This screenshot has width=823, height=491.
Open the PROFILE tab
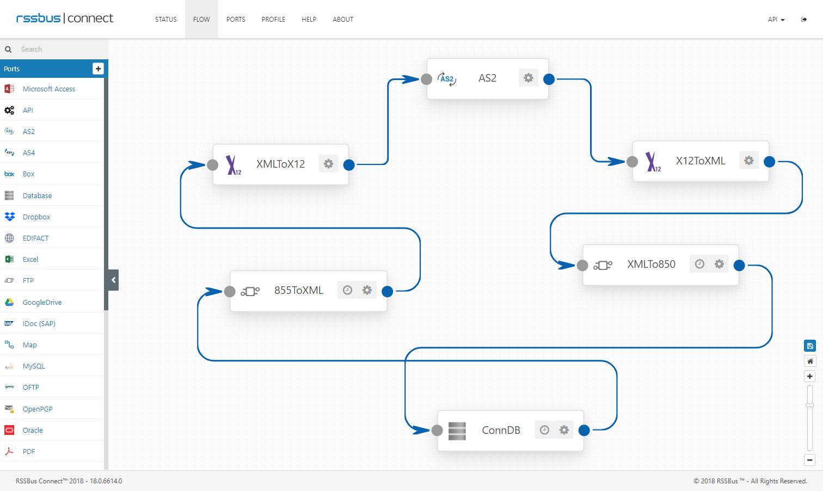[273, 20]
